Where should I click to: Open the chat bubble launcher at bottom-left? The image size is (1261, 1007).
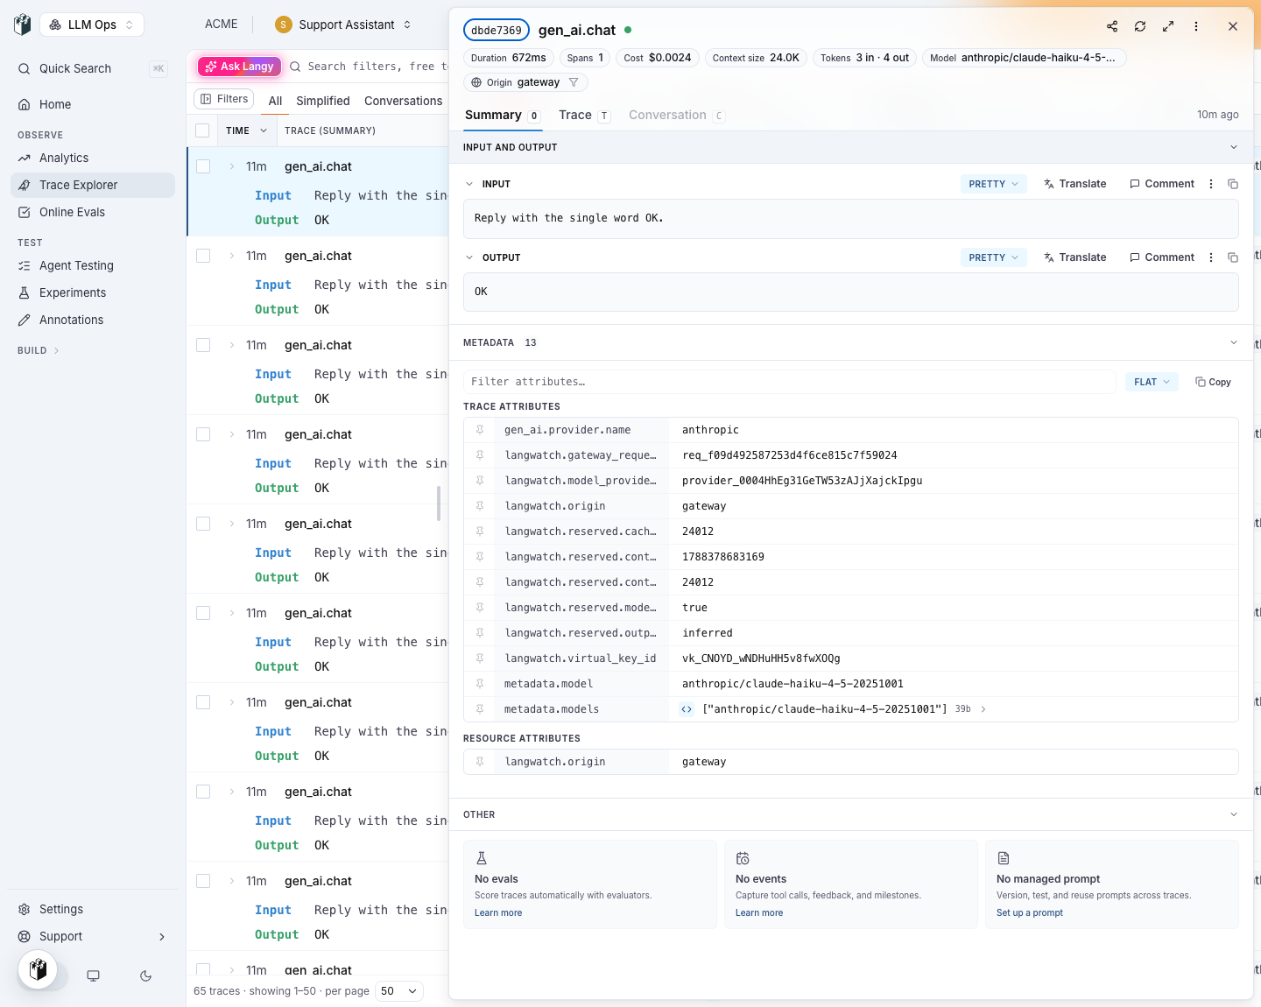(38, 969)
